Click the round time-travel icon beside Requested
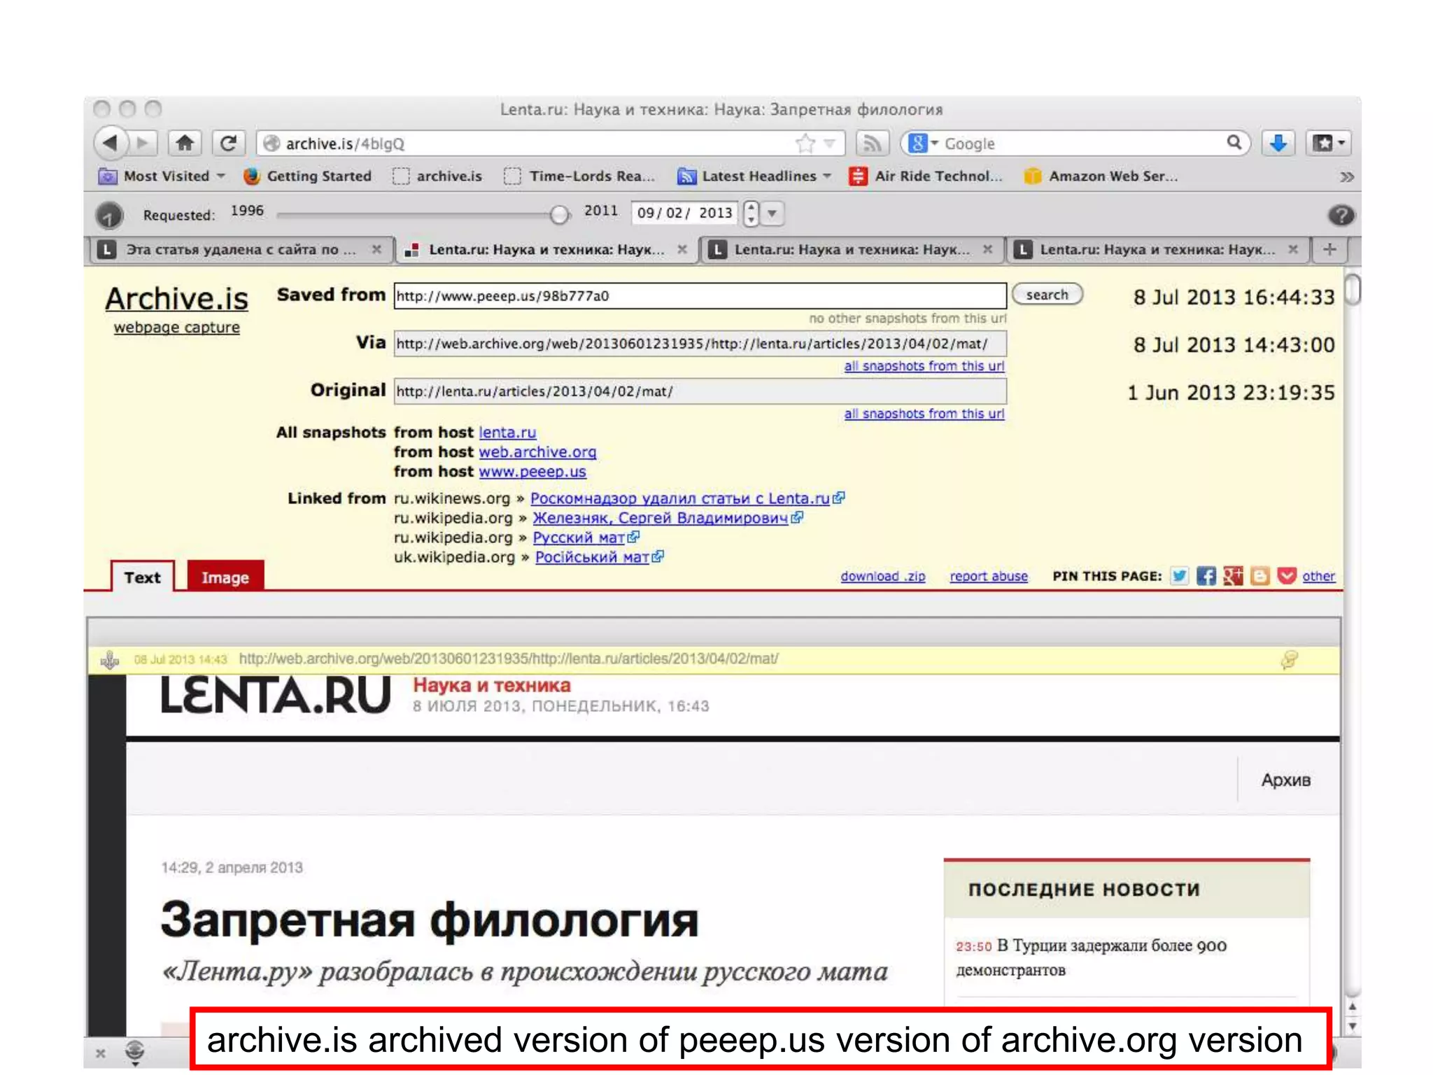This screenshot has height=1075, width=1433. tap(109, 216)
